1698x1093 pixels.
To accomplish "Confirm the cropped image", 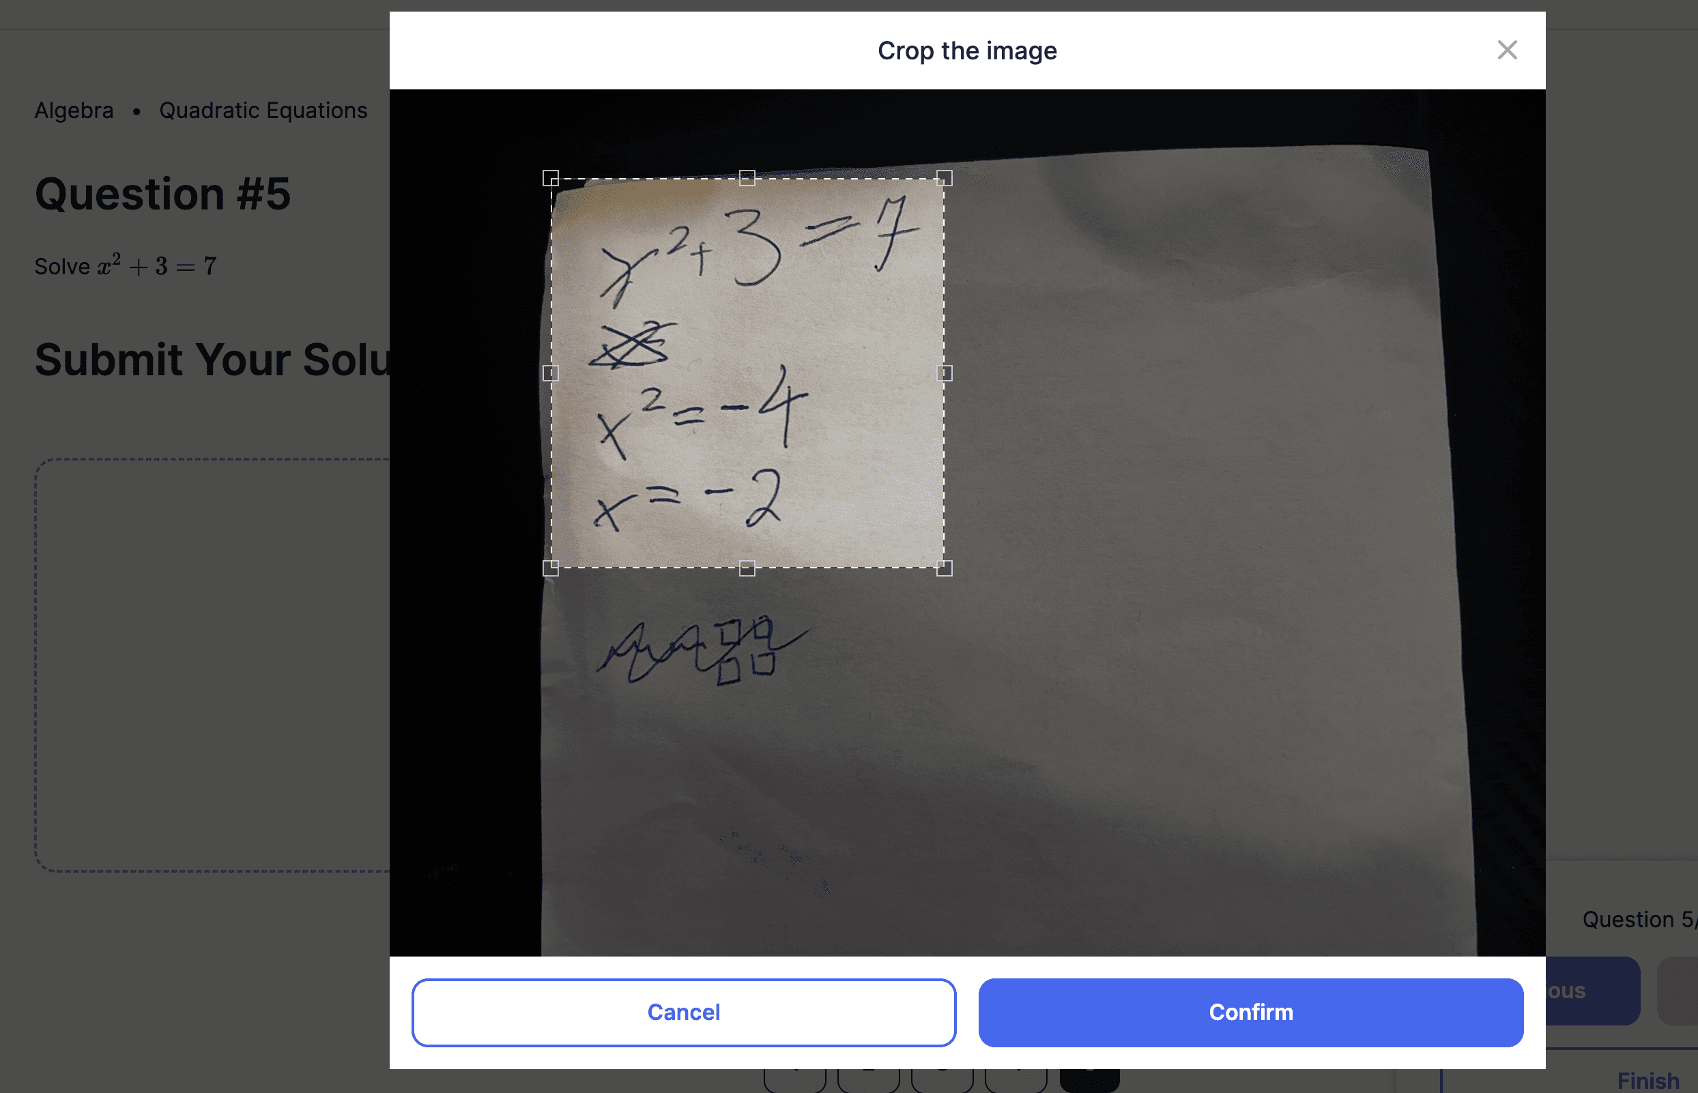I will coord(1251,1012).
